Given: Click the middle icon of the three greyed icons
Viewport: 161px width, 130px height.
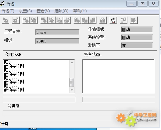Looking at the screenshot, I should tap(85, 20).
